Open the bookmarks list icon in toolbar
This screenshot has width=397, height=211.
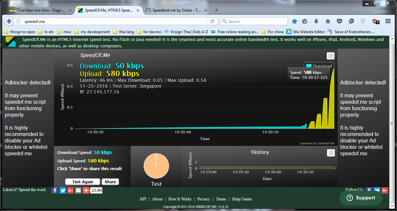305,21
